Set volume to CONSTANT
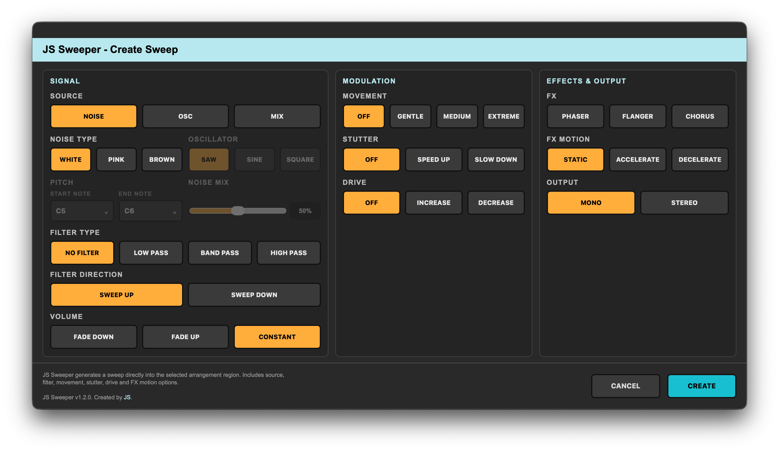 pos(277,337)
